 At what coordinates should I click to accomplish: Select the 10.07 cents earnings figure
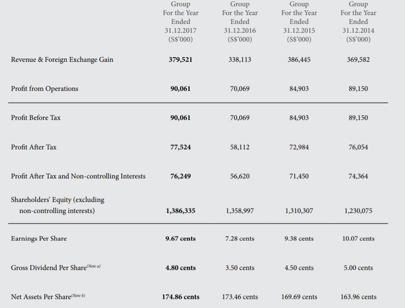(x=358, y=238)
